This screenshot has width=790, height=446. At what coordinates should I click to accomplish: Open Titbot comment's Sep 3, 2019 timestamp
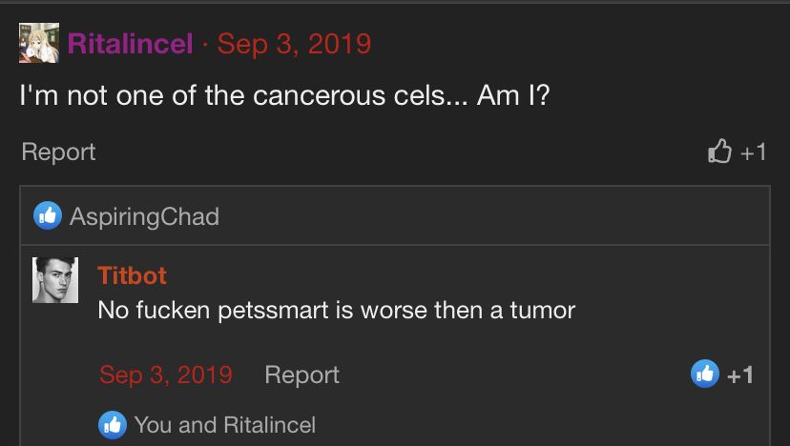(166, 375)
